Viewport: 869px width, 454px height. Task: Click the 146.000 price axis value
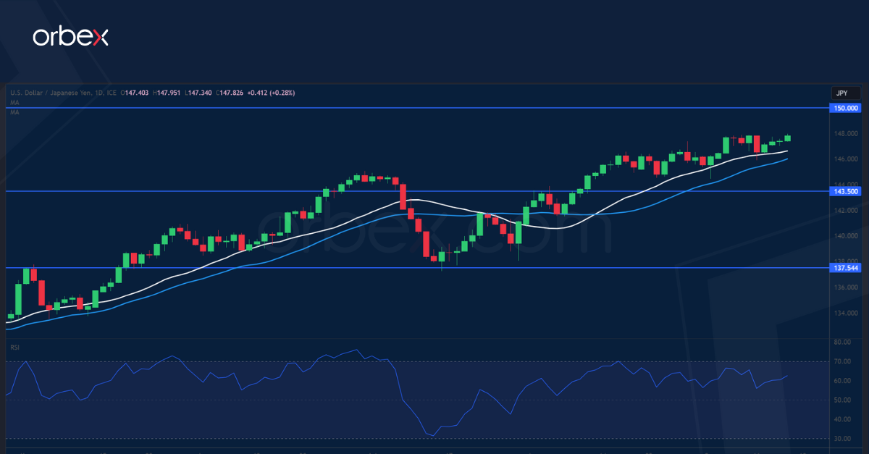[x=847, y=159]
